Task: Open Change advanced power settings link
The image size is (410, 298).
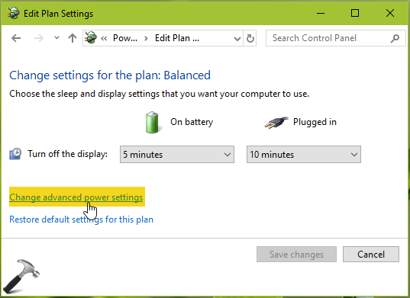Action: point(76,197)
